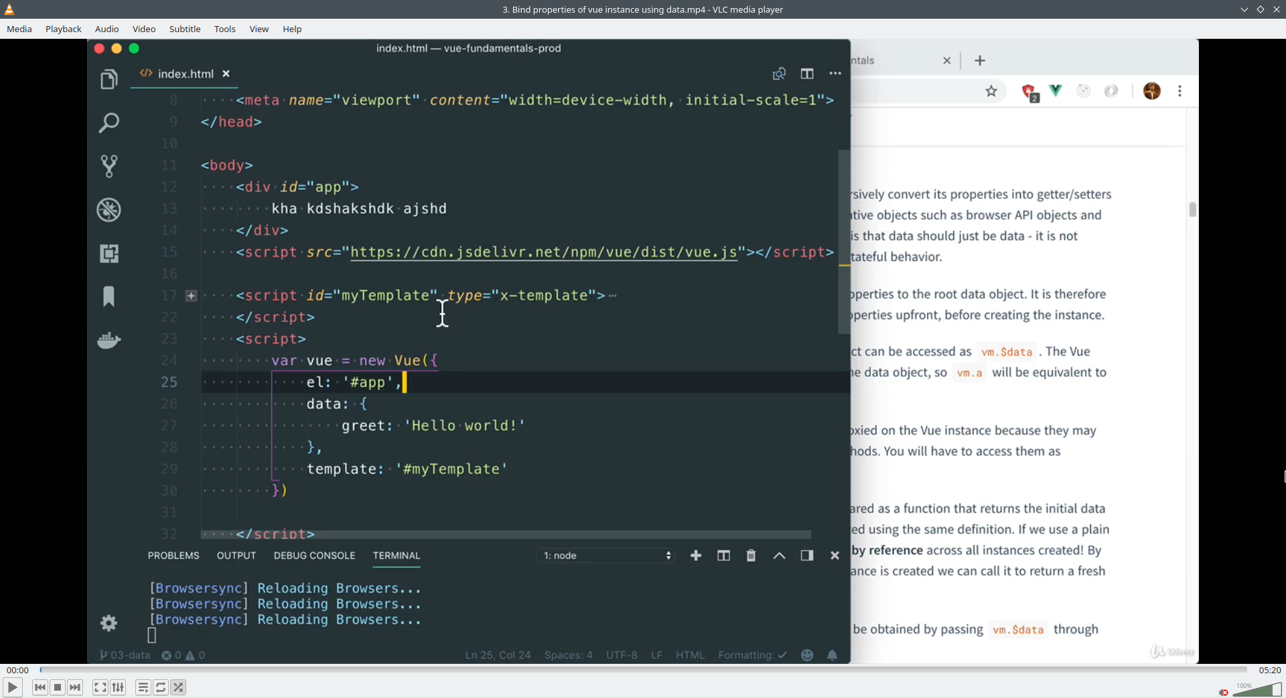1286x698 pixels.
Task: Open the Source Control view icon
Action: pos(109,166)
